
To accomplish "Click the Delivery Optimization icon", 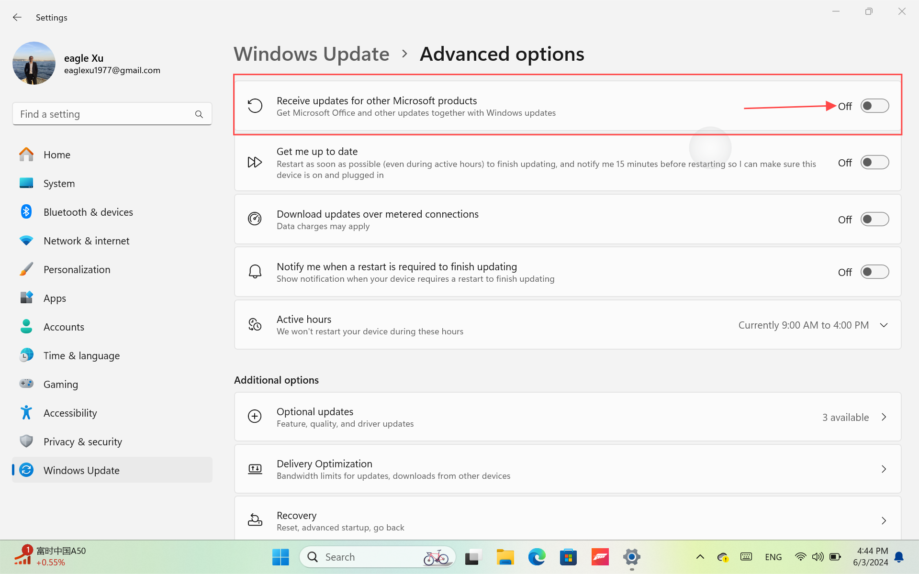I will pyautogui.click(x=255, y=469).
